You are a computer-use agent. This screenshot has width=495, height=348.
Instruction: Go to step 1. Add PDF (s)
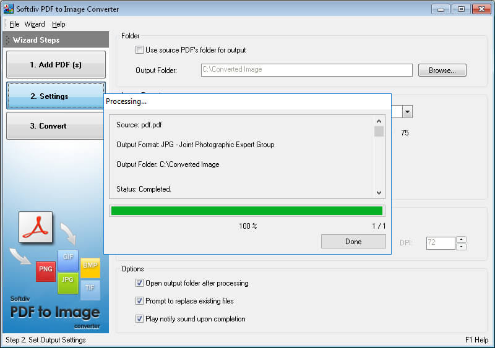click(x=56, y=65)
